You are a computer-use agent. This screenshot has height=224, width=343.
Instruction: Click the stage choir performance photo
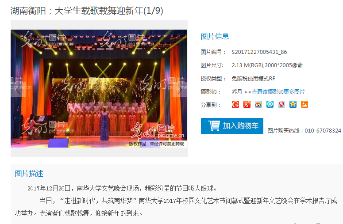[99, 89]
